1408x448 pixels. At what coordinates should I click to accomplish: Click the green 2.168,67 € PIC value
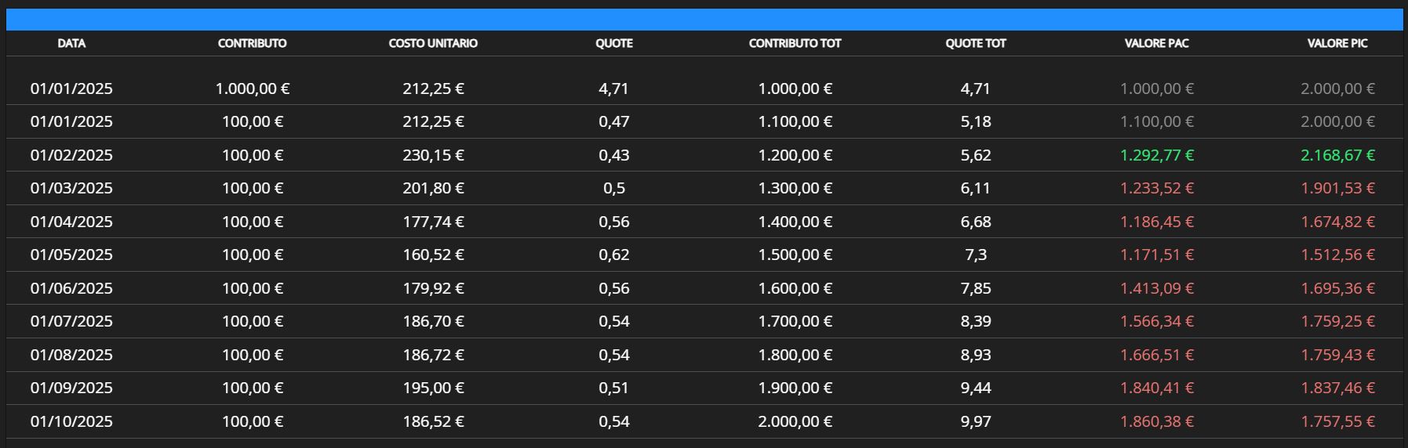click(x=1337, y=155)
